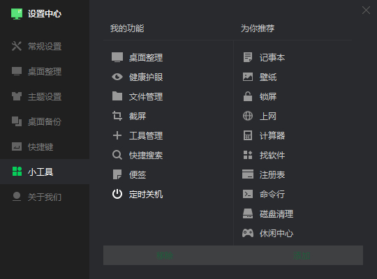Click the 锁屏 lock icon
Screen dimensions: 377x279
tap(248, 96)
